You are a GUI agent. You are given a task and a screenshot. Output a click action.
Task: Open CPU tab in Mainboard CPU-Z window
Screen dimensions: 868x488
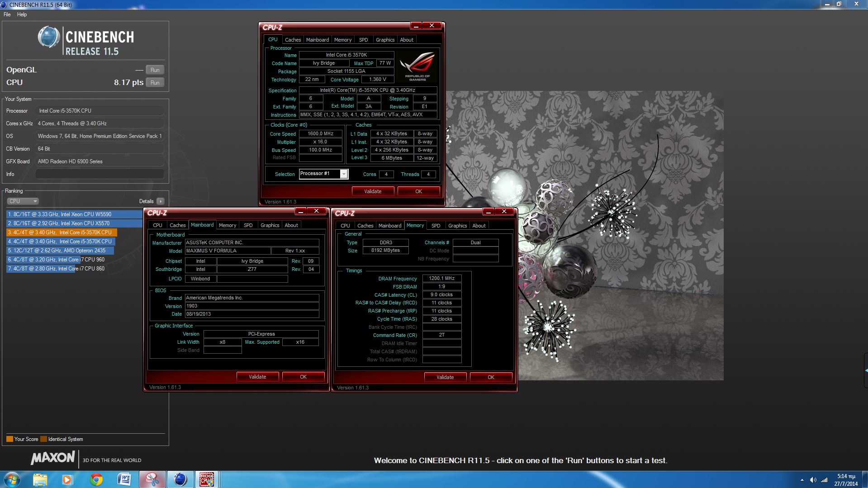[x=157, y=225]
